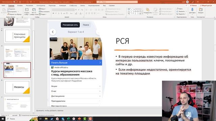
Task: Open the Файл menu
Action: click(3, 6)
